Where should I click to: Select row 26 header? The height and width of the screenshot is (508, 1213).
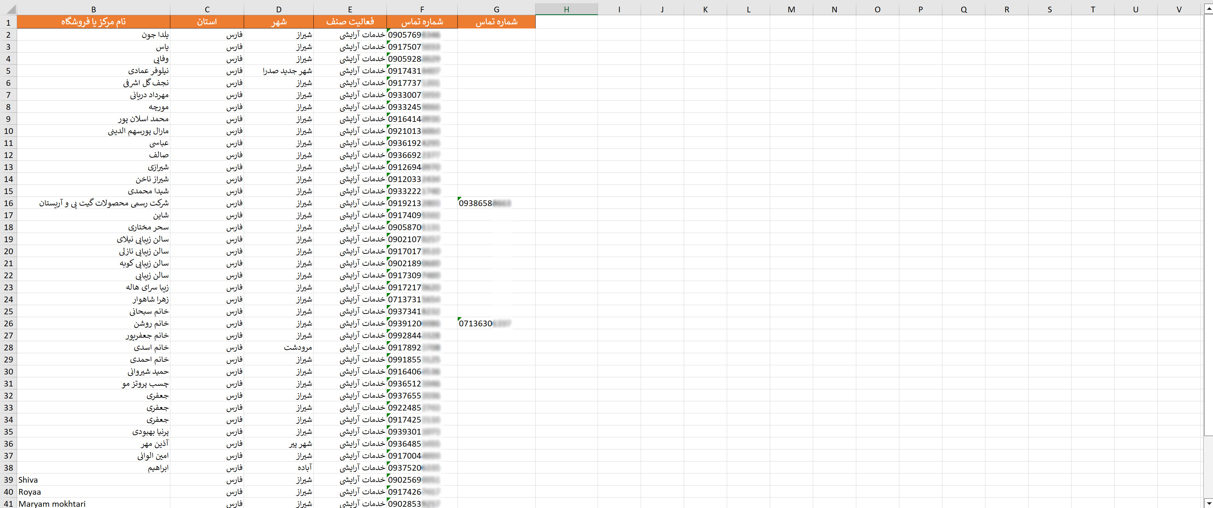pos(8,323)
